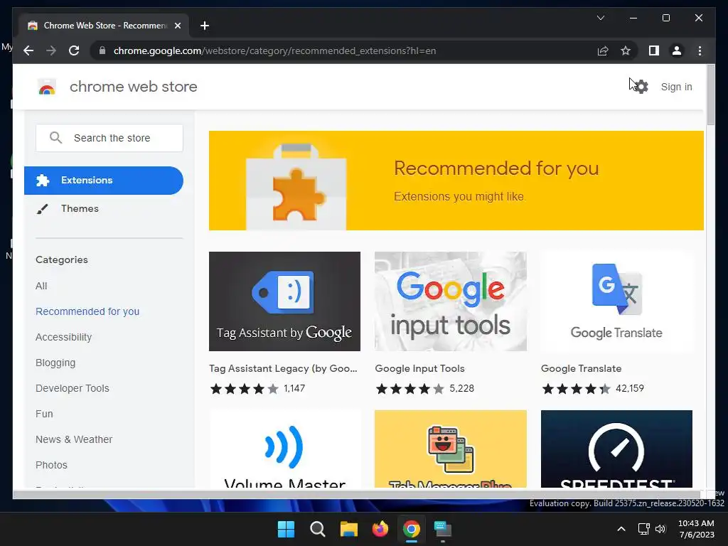This screenshot has width=728, height=546.
Task: Open the Developer Tools category
Action: pos(73,388)
